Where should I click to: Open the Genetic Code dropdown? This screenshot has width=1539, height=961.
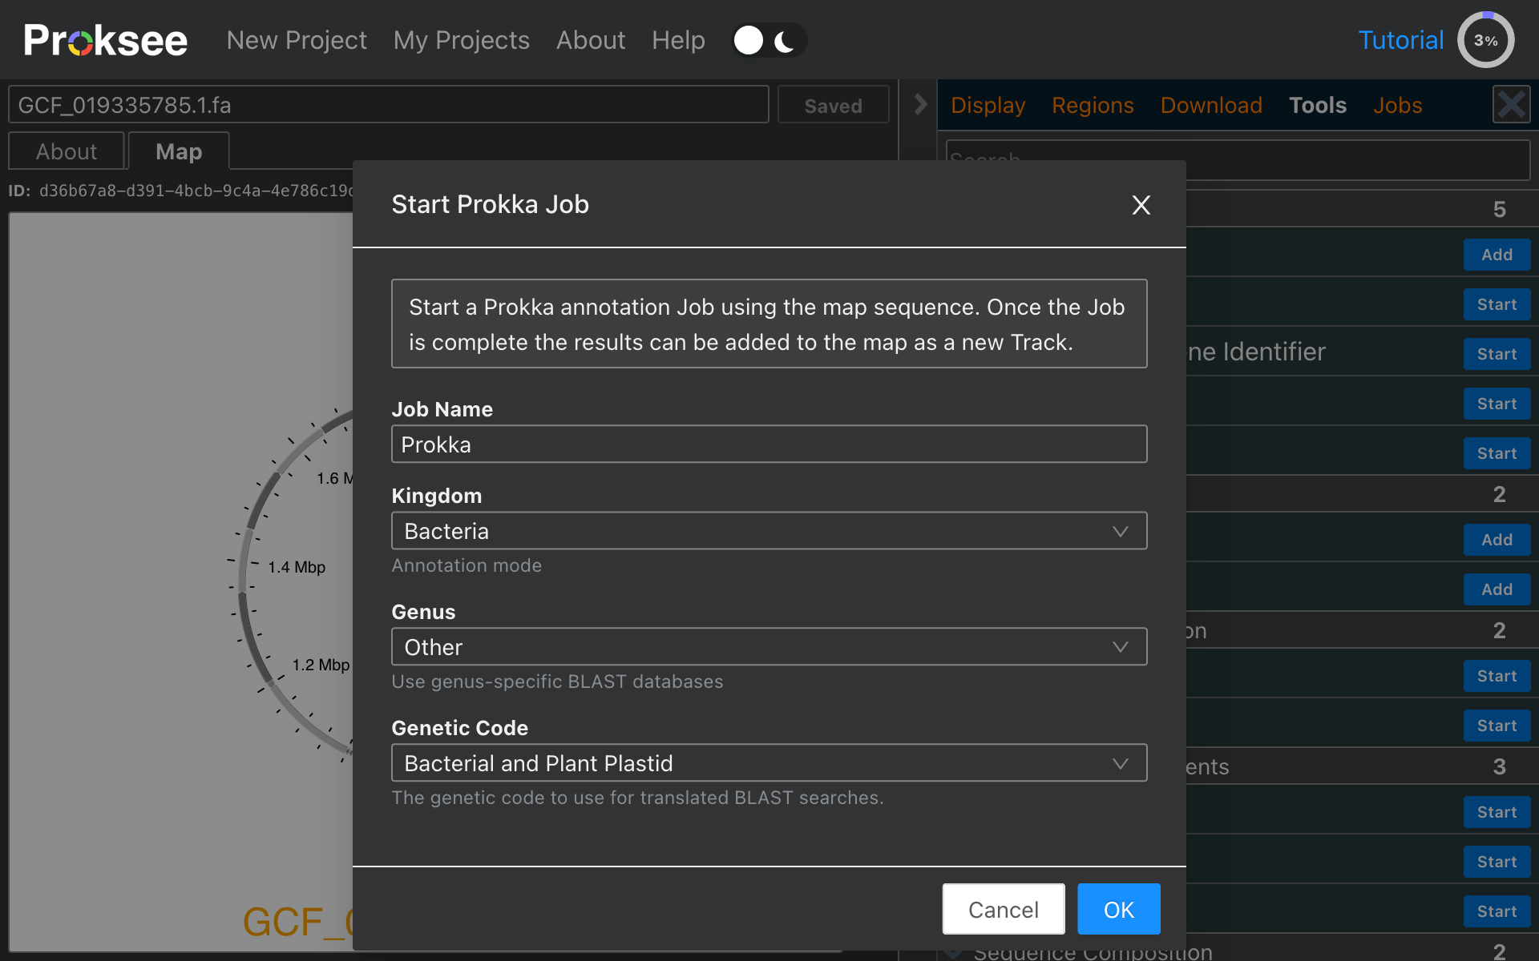[769, 763]
